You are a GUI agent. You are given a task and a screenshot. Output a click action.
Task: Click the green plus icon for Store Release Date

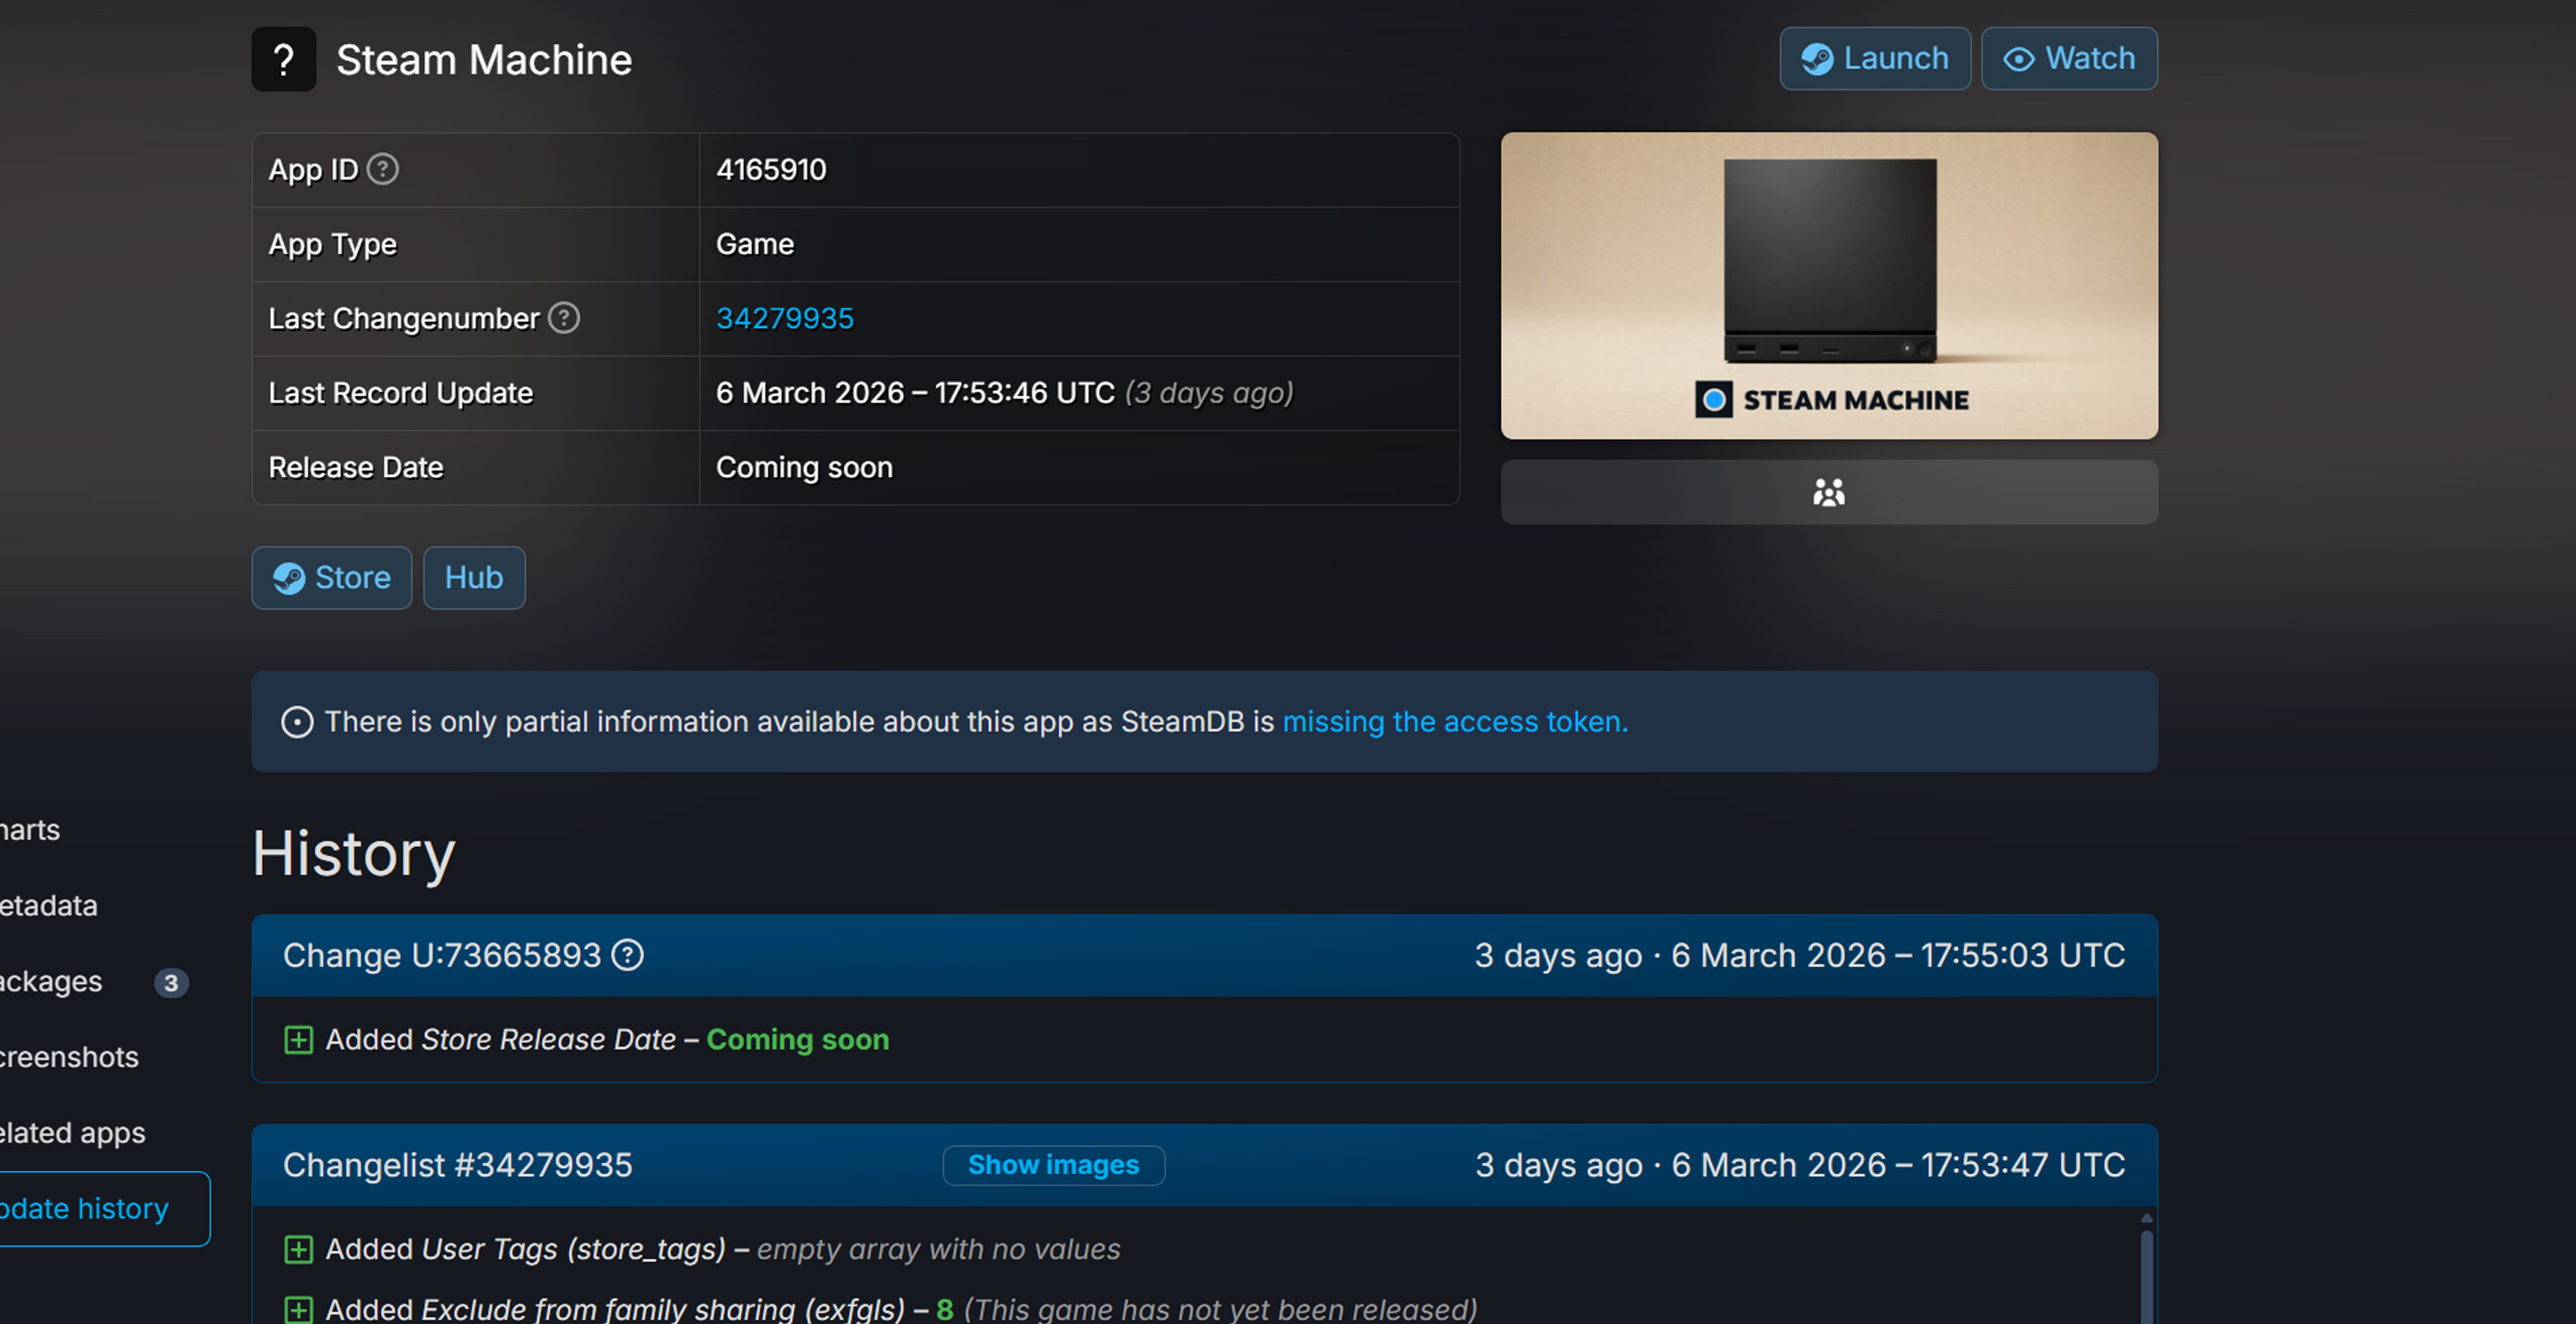(299, 1040)
